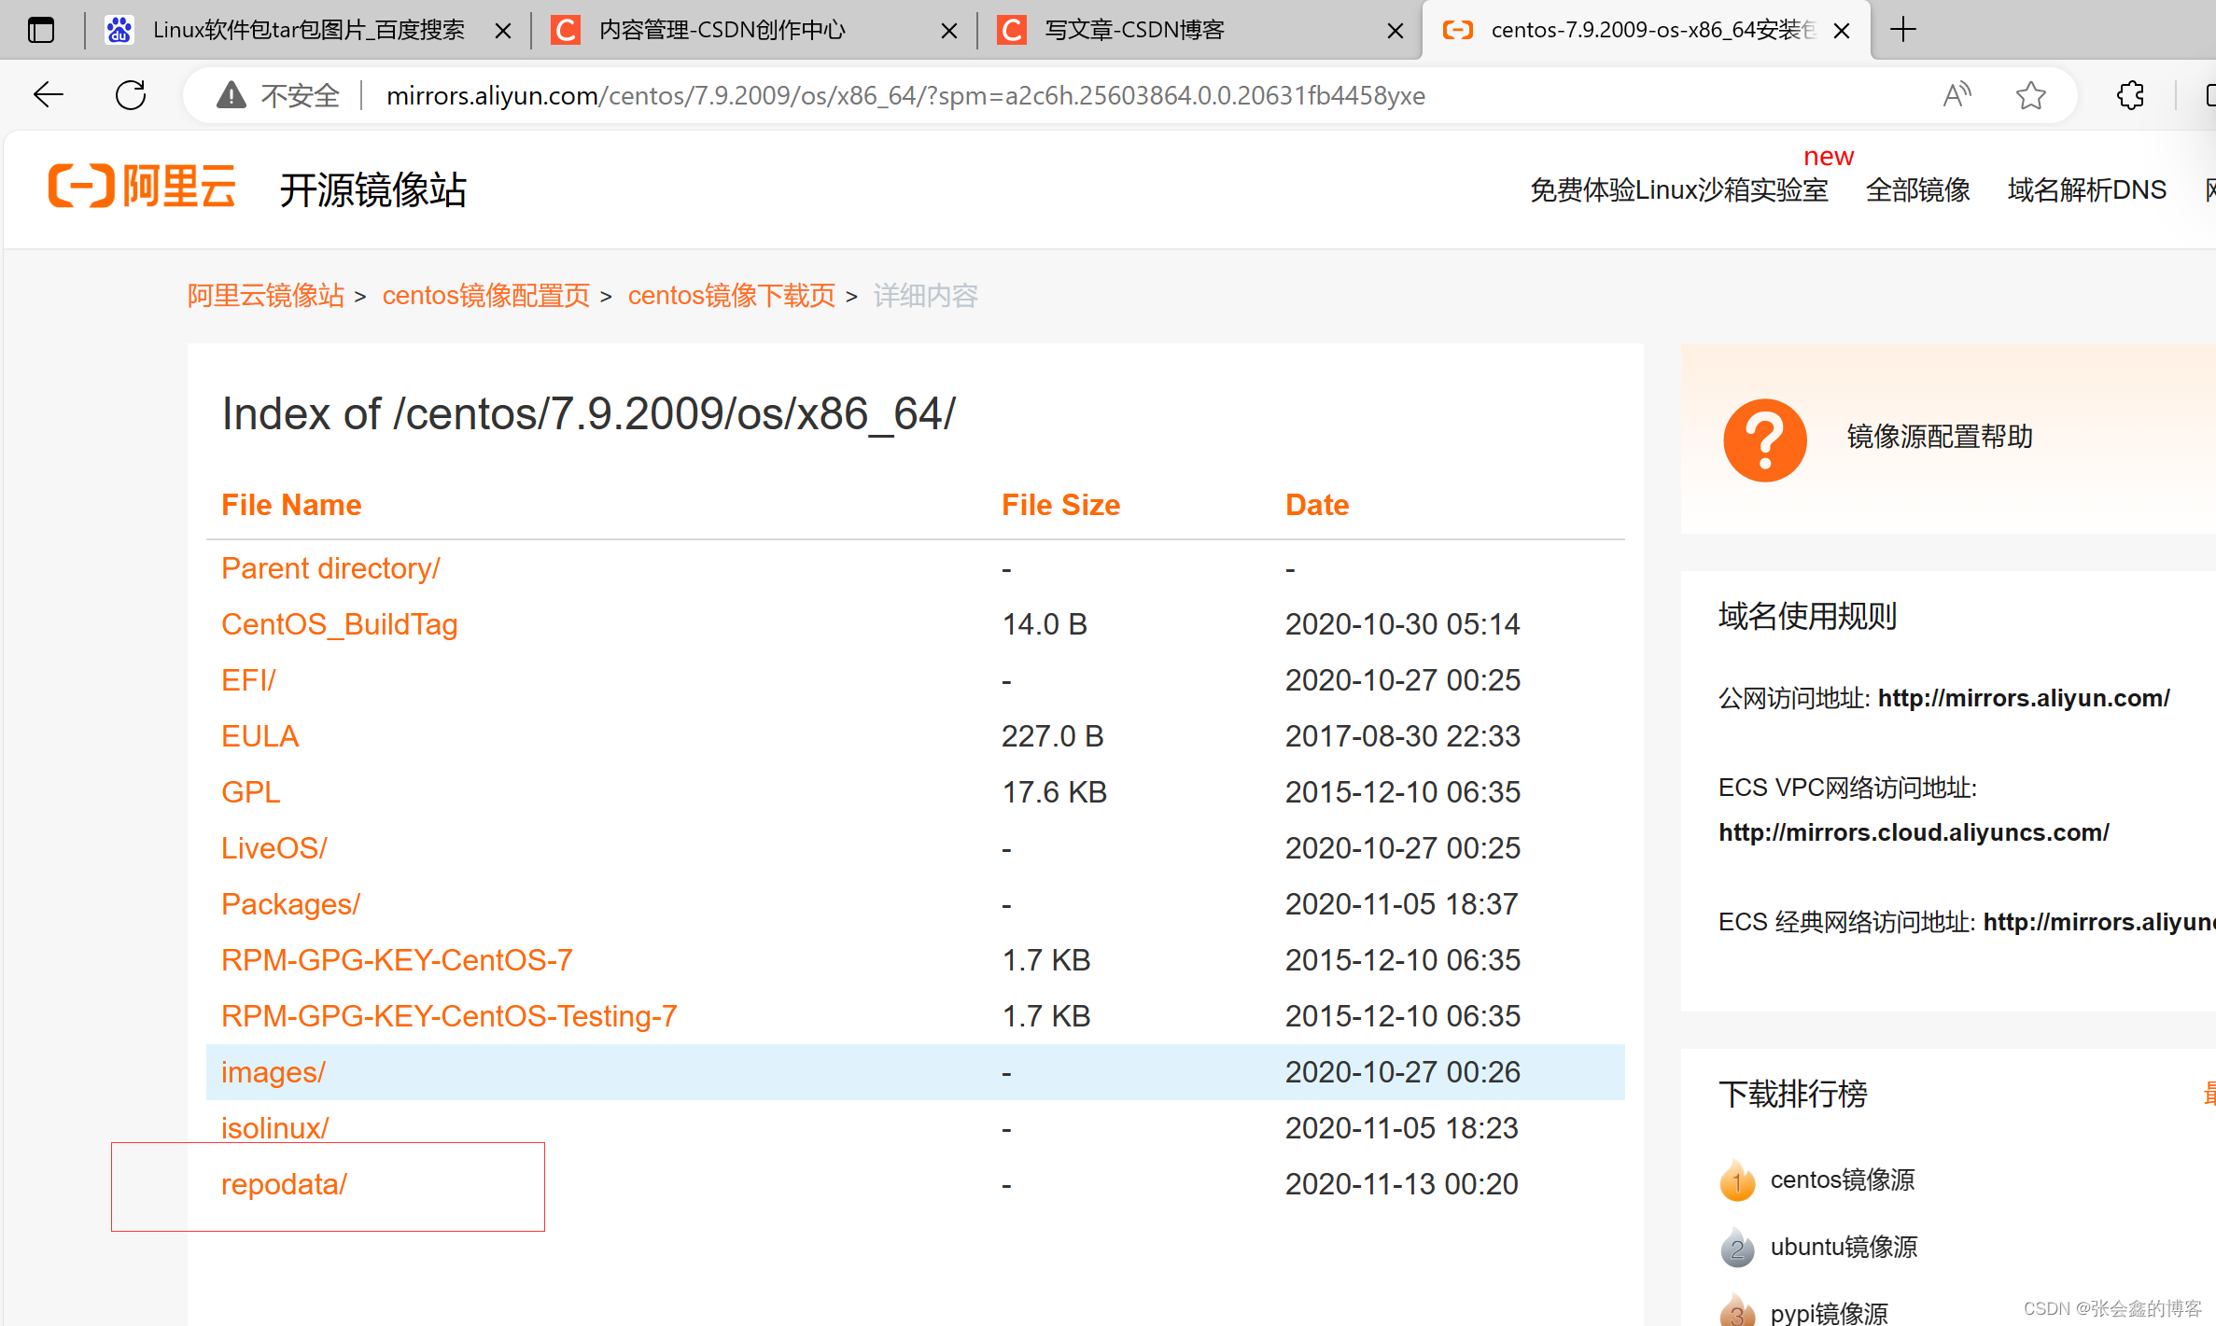Screen dimensions: 2216x1326
Task: Open ubuntu镜像源 in download ranking
Action: pyautogui.click(x=1844, y=1248)
